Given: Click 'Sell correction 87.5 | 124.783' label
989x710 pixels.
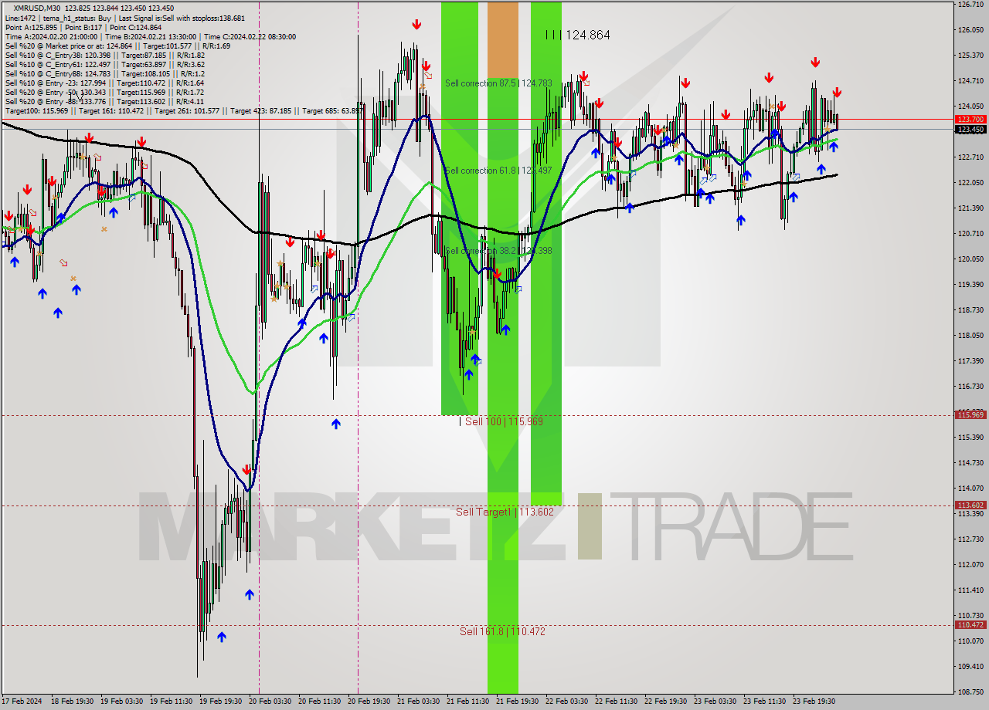Looking at the screenshot, I should point(498,83).
